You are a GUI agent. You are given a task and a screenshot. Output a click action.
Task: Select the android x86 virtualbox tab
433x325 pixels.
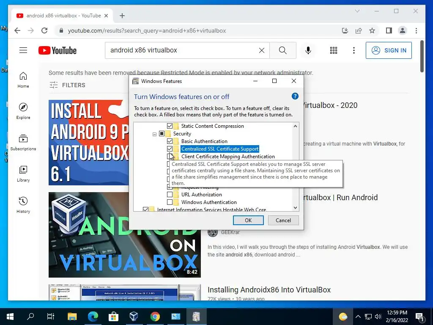coord(63,16)
